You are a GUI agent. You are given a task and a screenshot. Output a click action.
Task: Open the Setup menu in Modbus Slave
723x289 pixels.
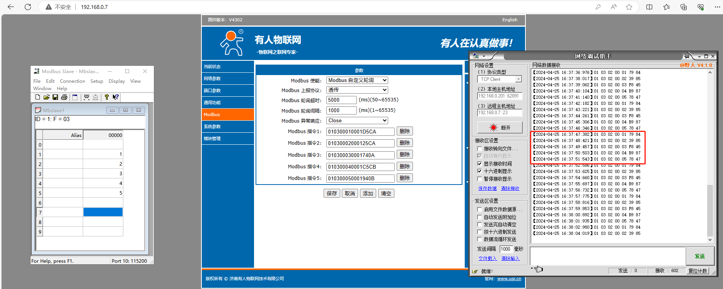tap(97, 81)
